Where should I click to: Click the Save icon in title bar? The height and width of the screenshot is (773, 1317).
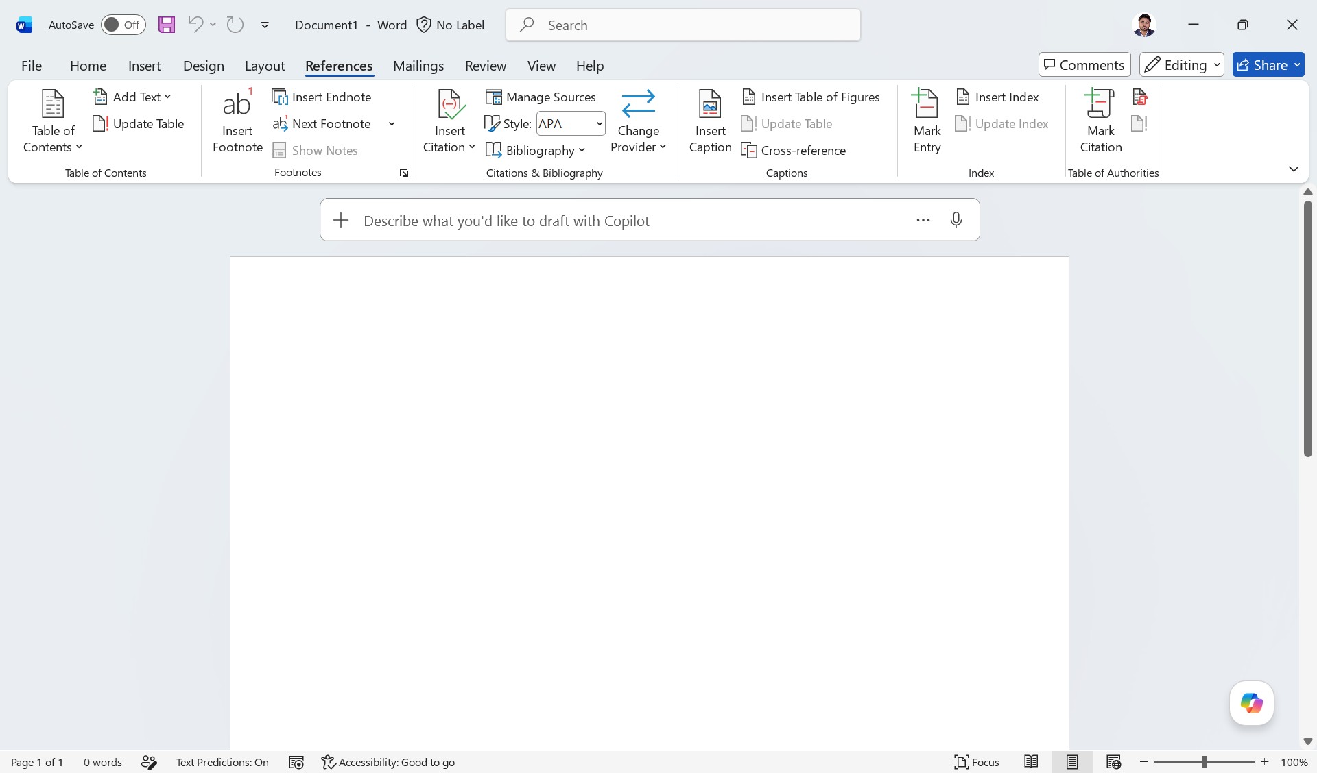[167, 25]
